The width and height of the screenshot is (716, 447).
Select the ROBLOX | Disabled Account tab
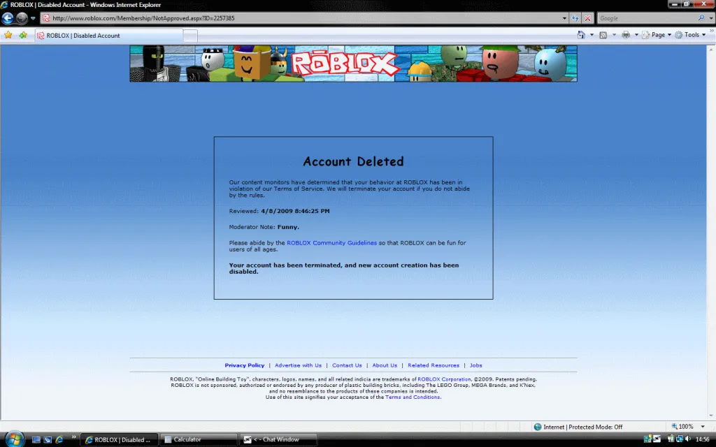coord(83,36)
